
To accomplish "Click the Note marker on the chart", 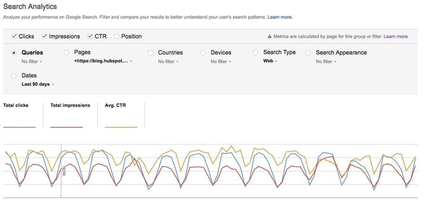I will (64, 171).
